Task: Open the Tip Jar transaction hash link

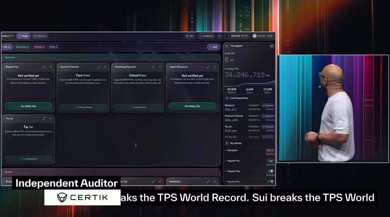Action: click(230, 131)
